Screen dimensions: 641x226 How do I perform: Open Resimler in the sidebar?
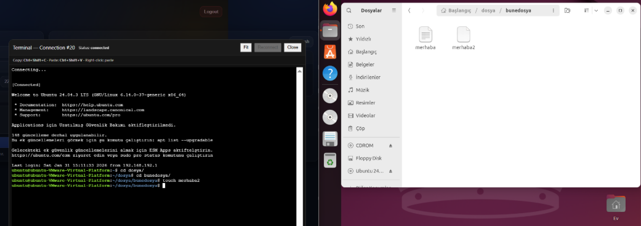tap(371, 103)
